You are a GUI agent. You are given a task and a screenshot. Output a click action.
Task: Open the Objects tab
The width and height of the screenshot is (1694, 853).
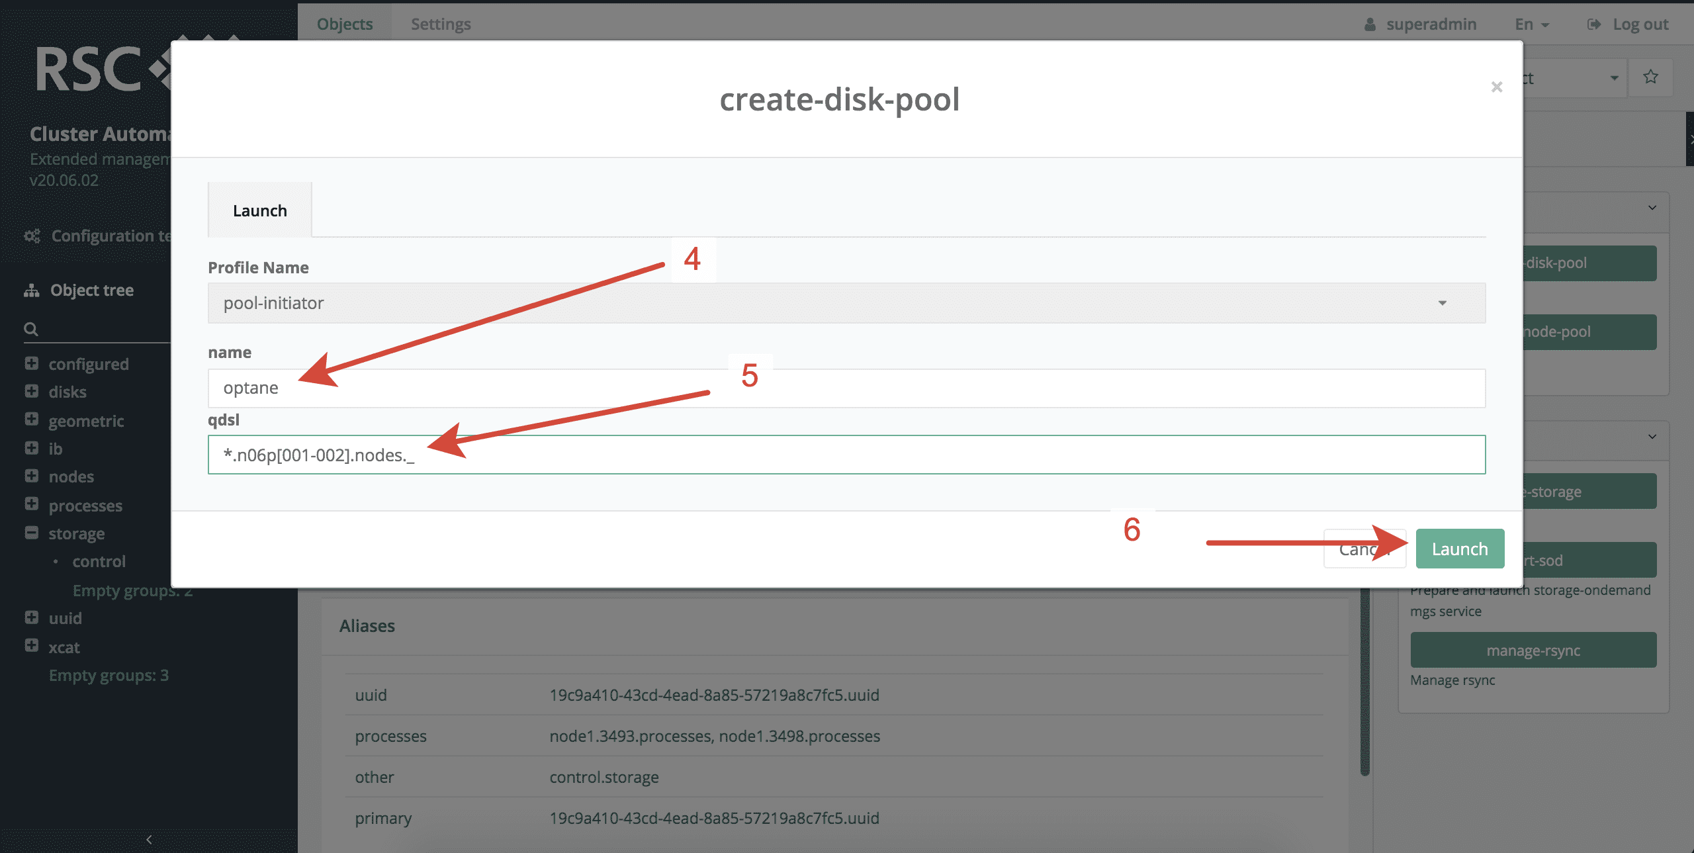tap(345, 24)
